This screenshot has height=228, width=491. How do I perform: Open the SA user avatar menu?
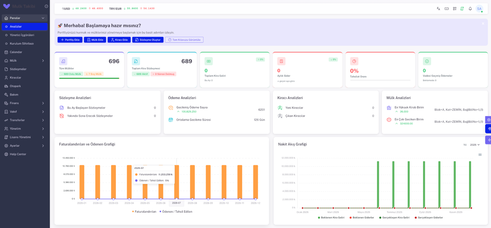click(479, 9)
